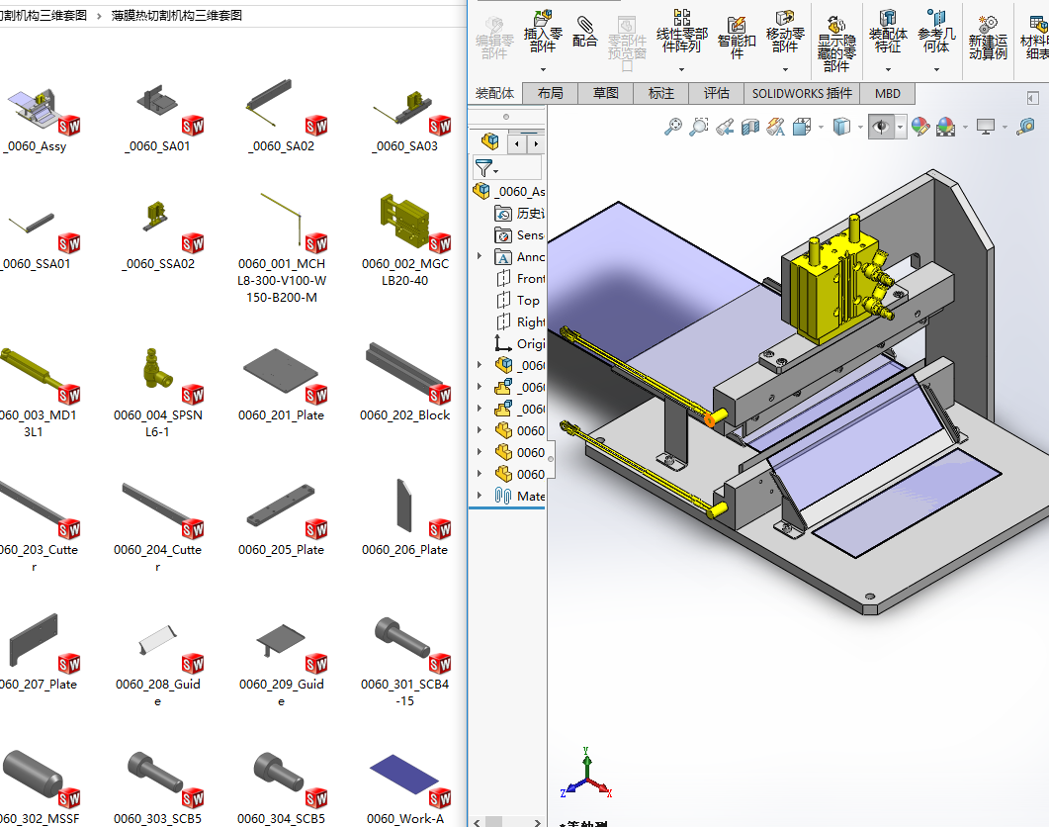Open the View Orientation dropdown arrow

click(821, 127)
